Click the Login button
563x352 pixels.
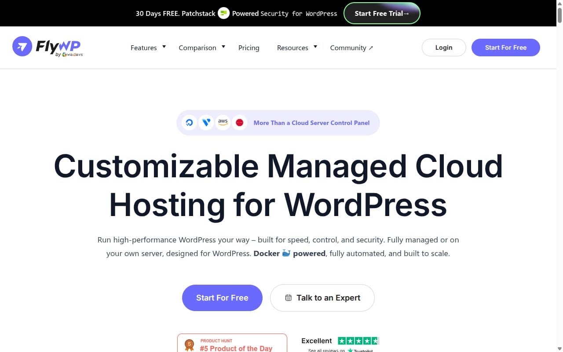[444, 48]
